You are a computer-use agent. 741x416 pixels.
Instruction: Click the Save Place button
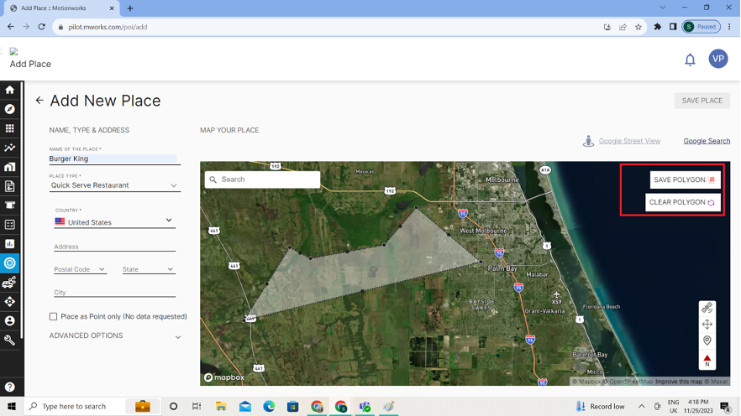pos(702,101)
